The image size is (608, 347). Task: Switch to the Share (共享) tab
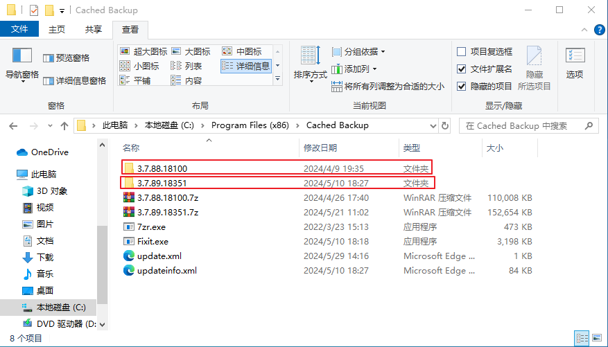click(x=94, y=29)
